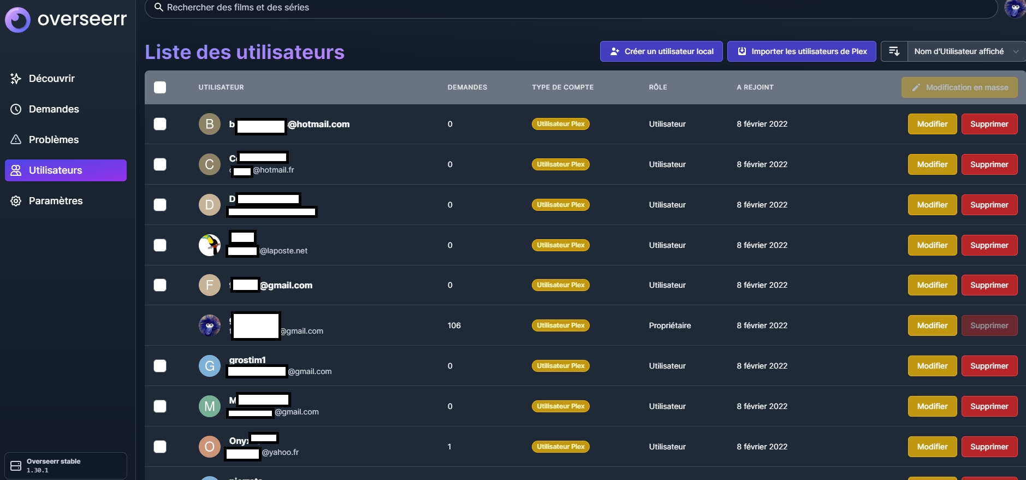Toggle the select-all users checkbox in header
This screenshot has height=480, width=1026.
pyautogui.click(x=160, y=87)
